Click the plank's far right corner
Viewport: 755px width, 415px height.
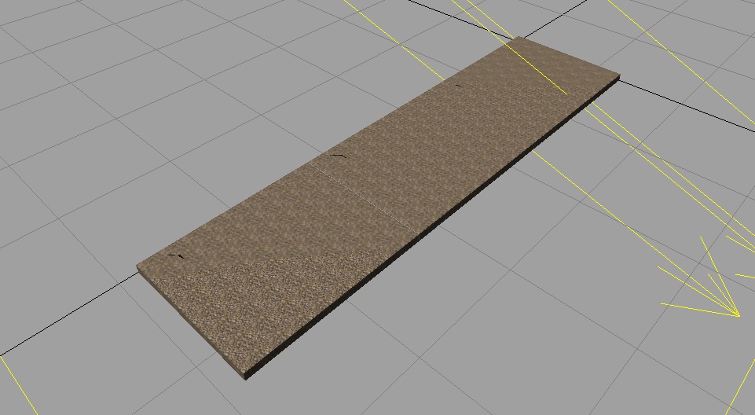point(619,76)
